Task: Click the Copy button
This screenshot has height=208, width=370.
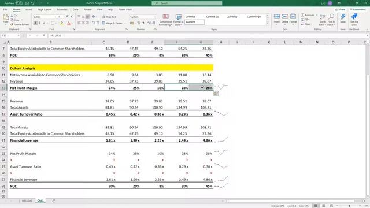Action: point(15,20)
